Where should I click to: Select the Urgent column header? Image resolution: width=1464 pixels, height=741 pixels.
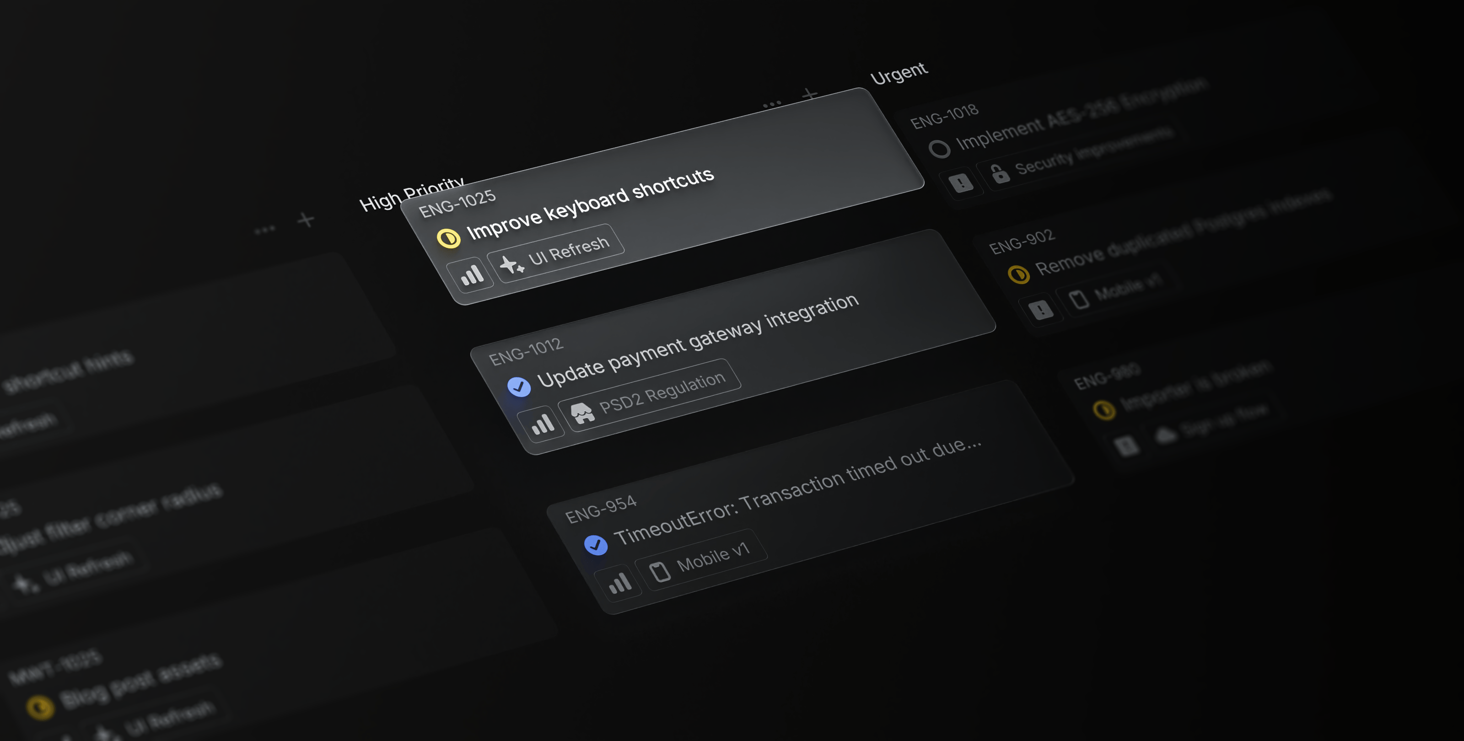[899, 74]
